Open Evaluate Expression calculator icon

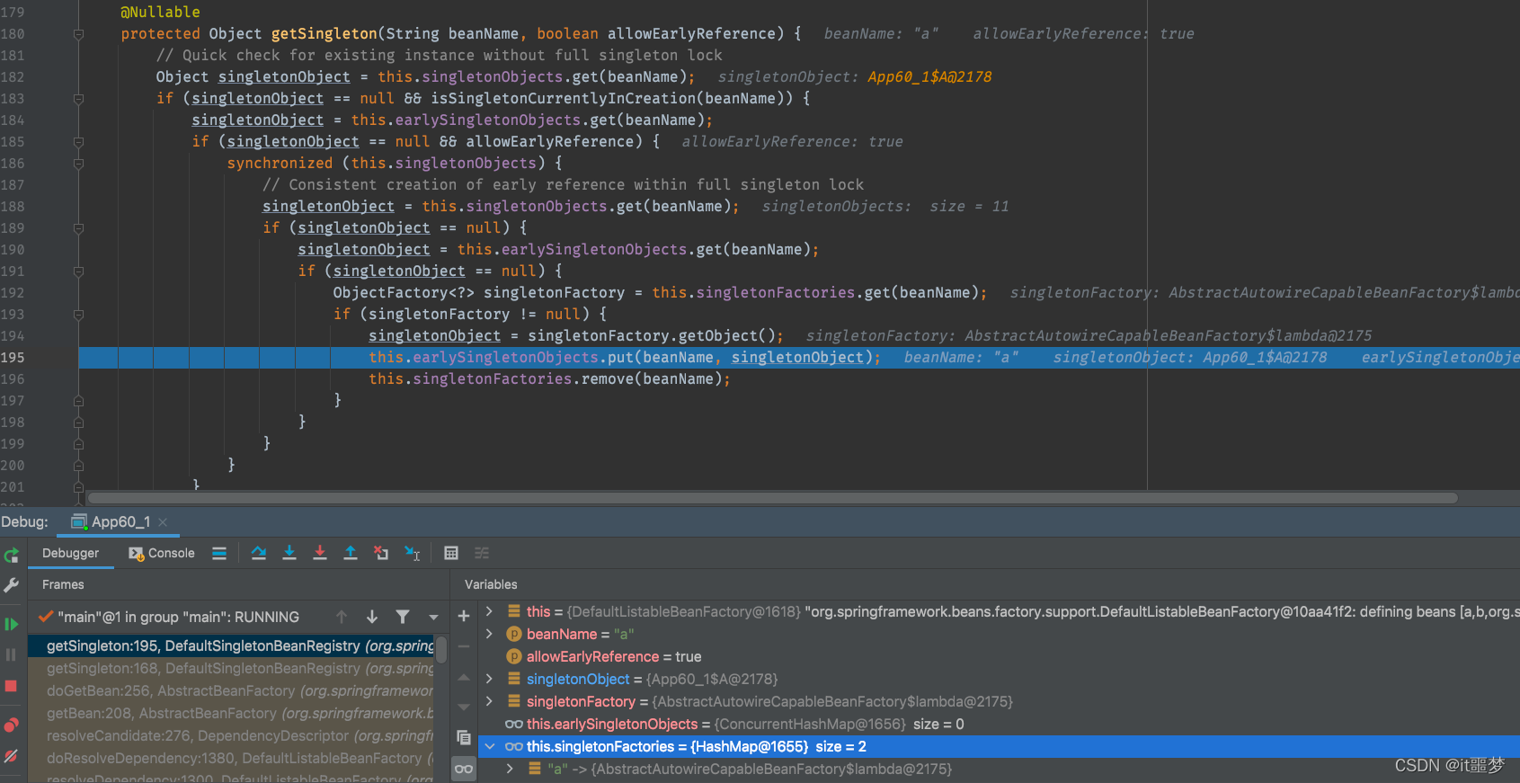451,553
